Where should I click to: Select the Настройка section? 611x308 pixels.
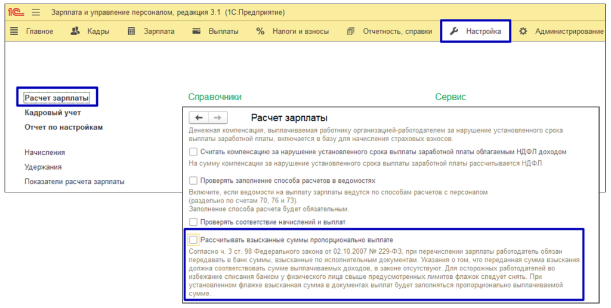(x=476, y=32)
